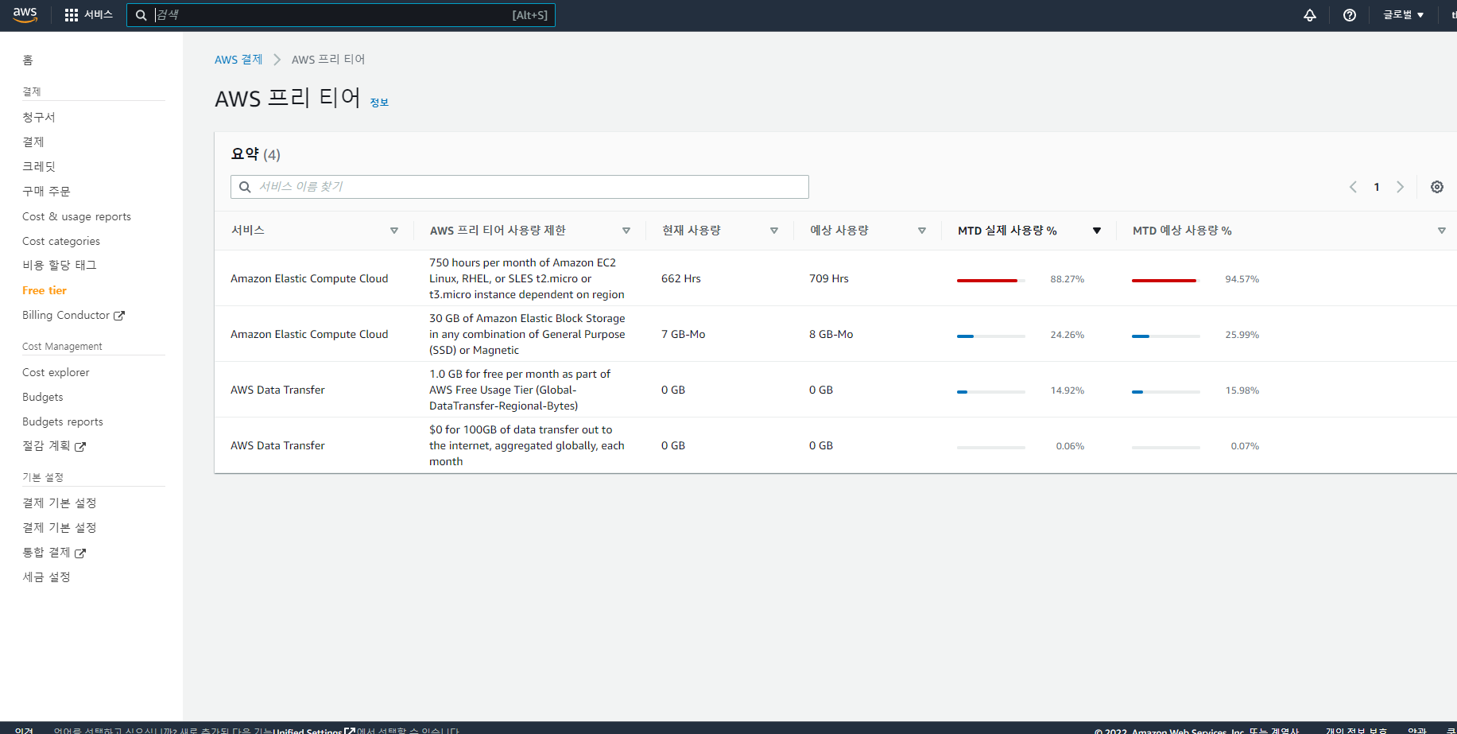
Task: Click the '0.06%' usage value
Action: [1070, 446]
